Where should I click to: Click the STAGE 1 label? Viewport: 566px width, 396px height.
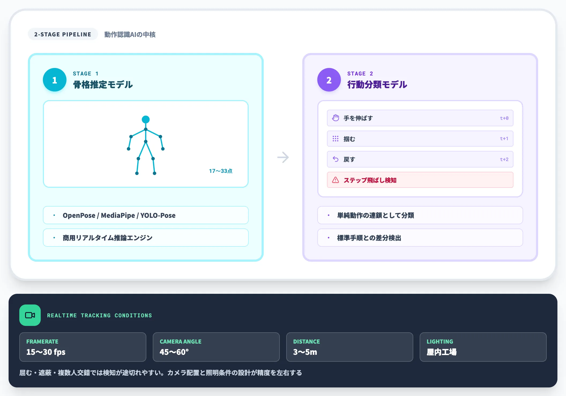[x=86, y=74]
